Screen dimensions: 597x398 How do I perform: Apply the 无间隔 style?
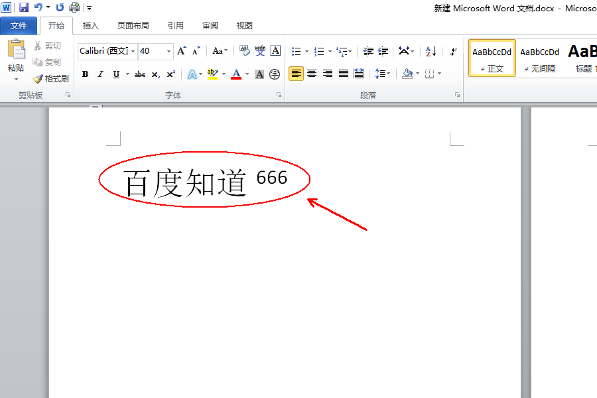tap(540, 58)
